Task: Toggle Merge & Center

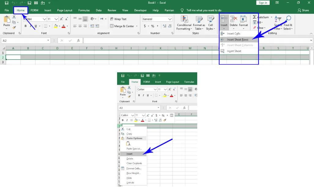Action: (x=124, y=26)
